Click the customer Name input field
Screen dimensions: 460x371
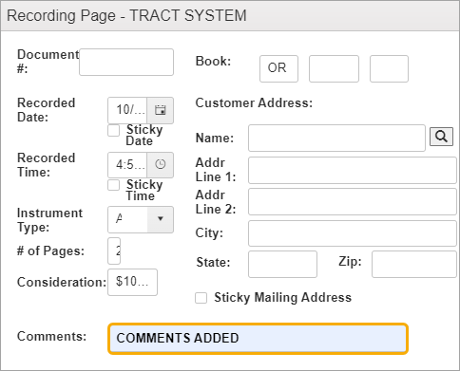[x=336, y=138]
